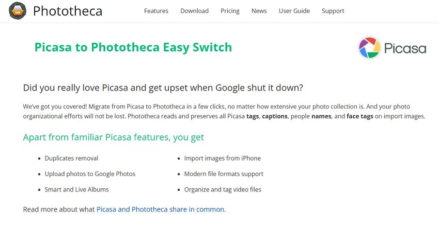Click the 'Apart from familiar Picasa features' heading

(113, 137)
